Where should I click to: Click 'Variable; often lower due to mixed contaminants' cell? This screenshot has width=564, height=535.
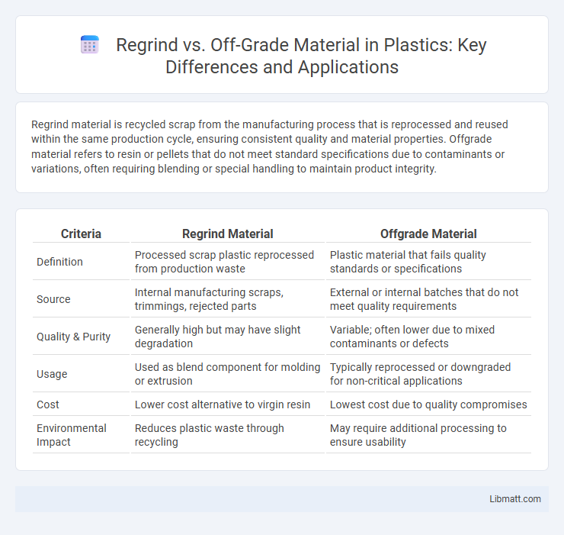412,337
